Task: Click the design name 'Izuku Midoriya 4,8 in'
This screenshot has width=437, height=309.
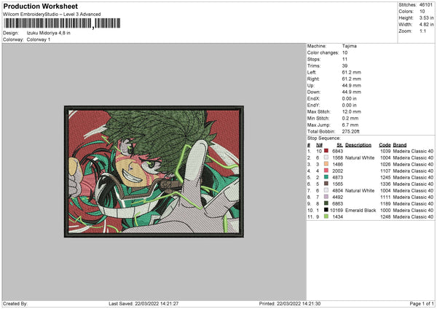Action: click(x=49, y=33)
